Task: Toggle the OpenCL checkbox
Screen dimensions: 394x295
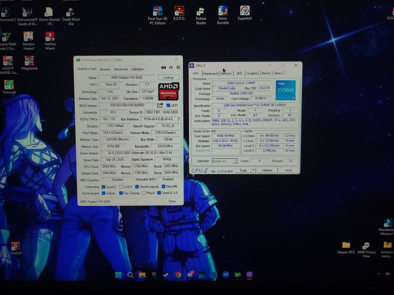Action: coord(103,187)
